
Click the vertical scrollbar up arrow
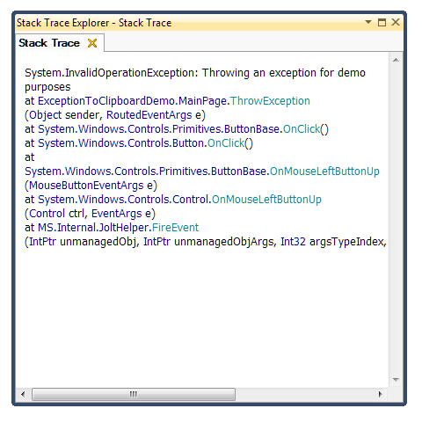coord(396,60)
